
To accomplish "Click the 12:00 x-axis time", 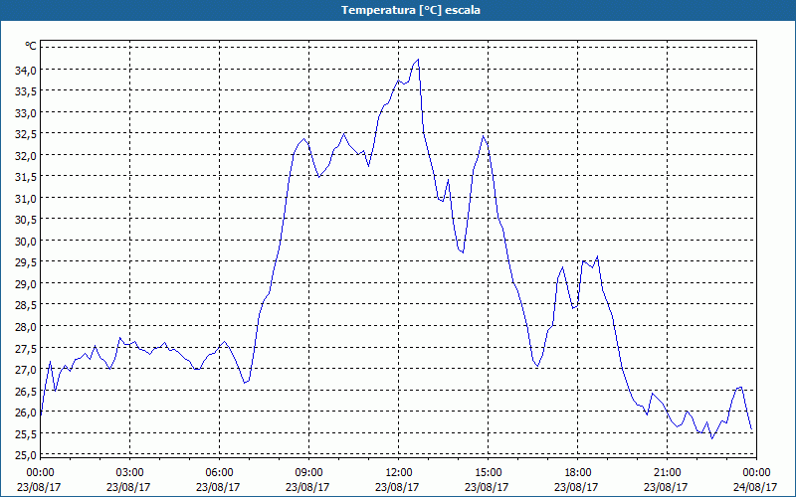I will (x=399, y=473).
